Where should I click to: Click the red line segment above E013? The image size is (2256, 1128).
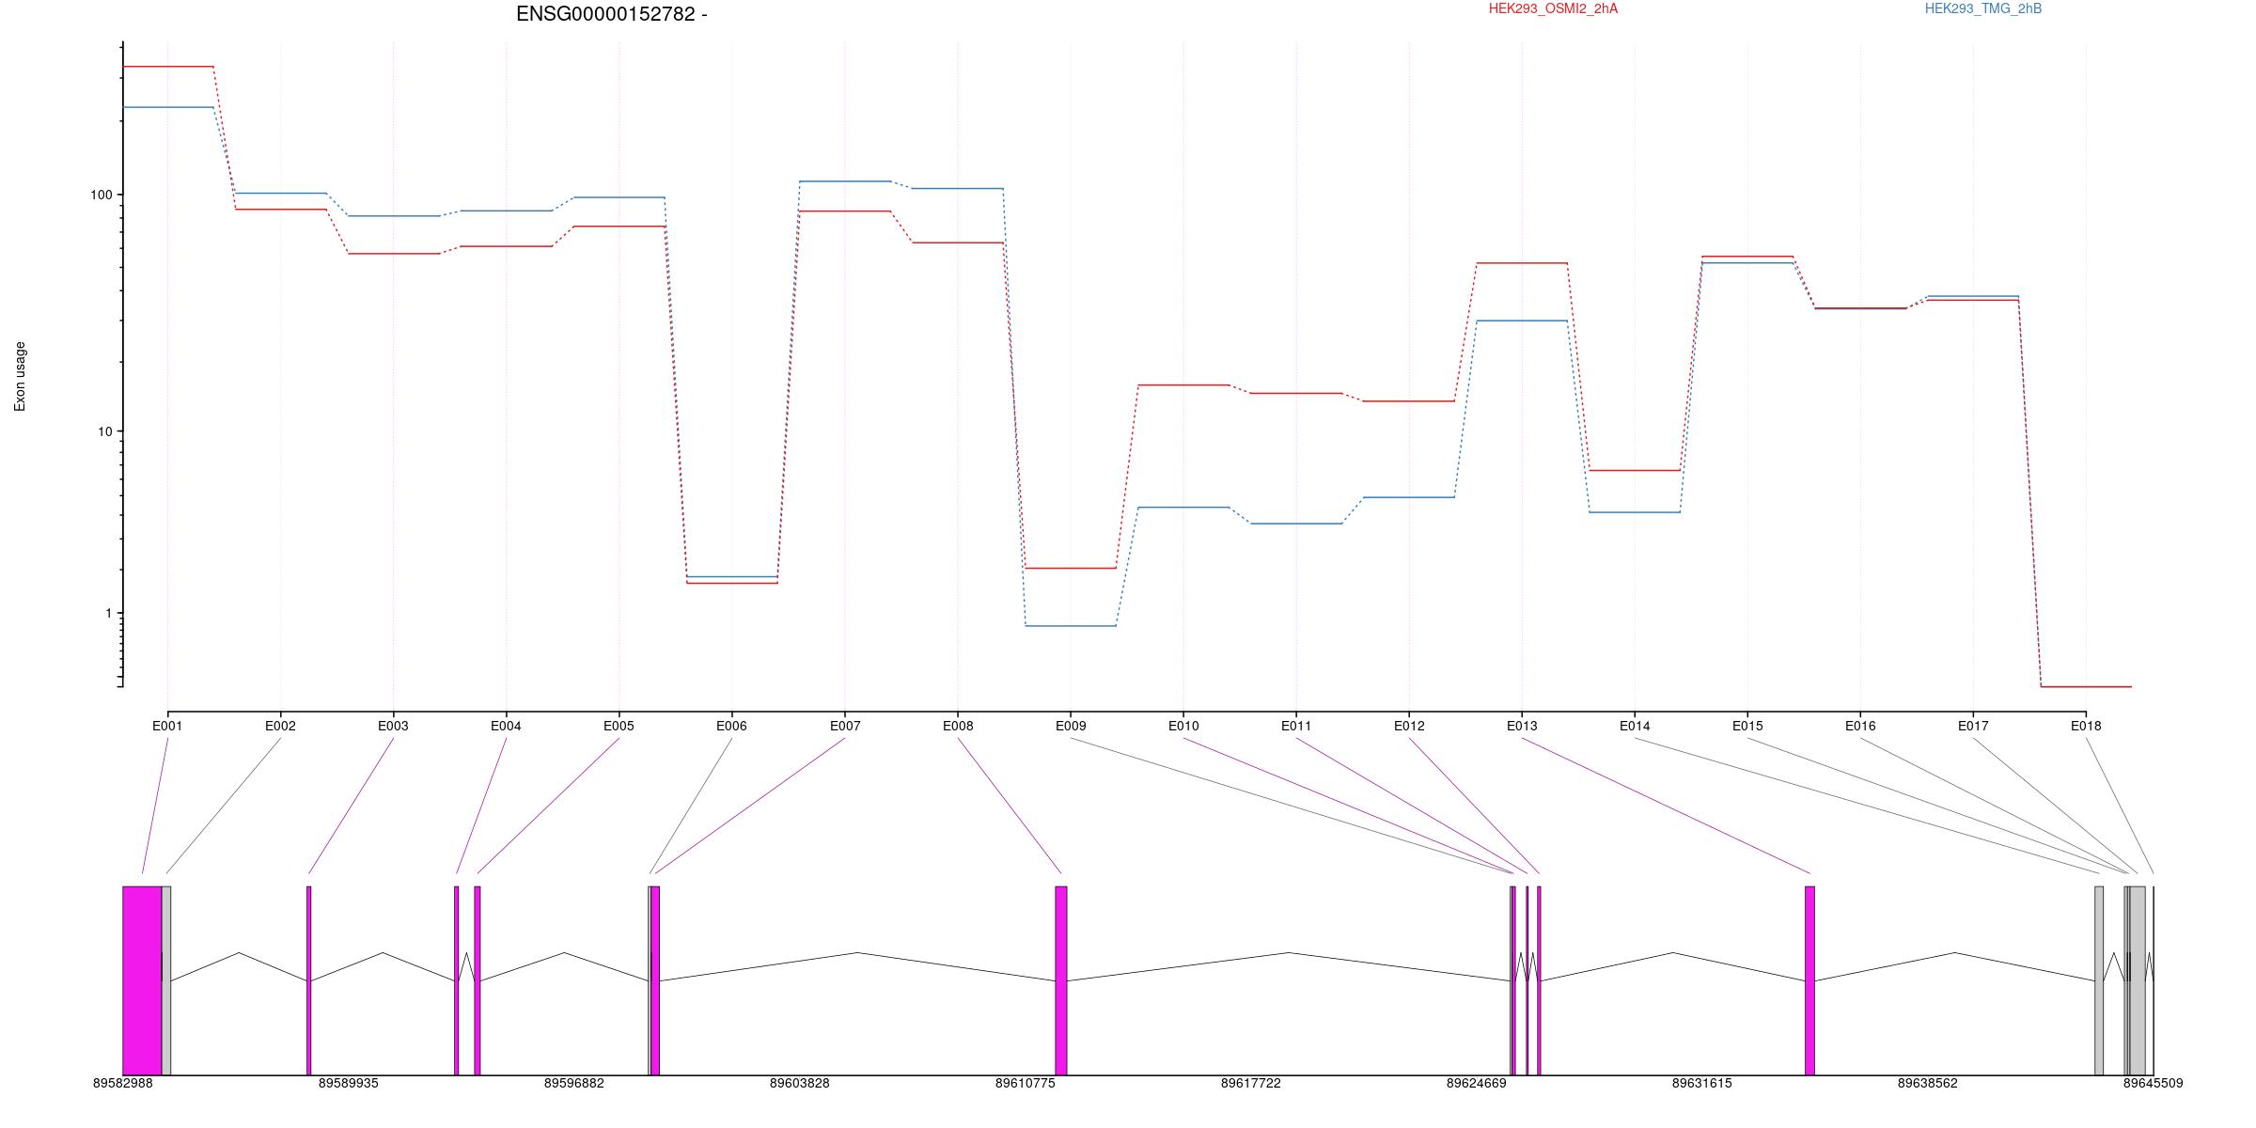pos(1522,263)
